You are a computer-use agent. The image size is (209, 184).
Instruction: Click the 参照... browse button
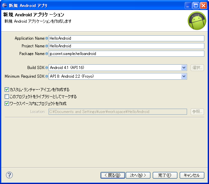tap(197, 112)
